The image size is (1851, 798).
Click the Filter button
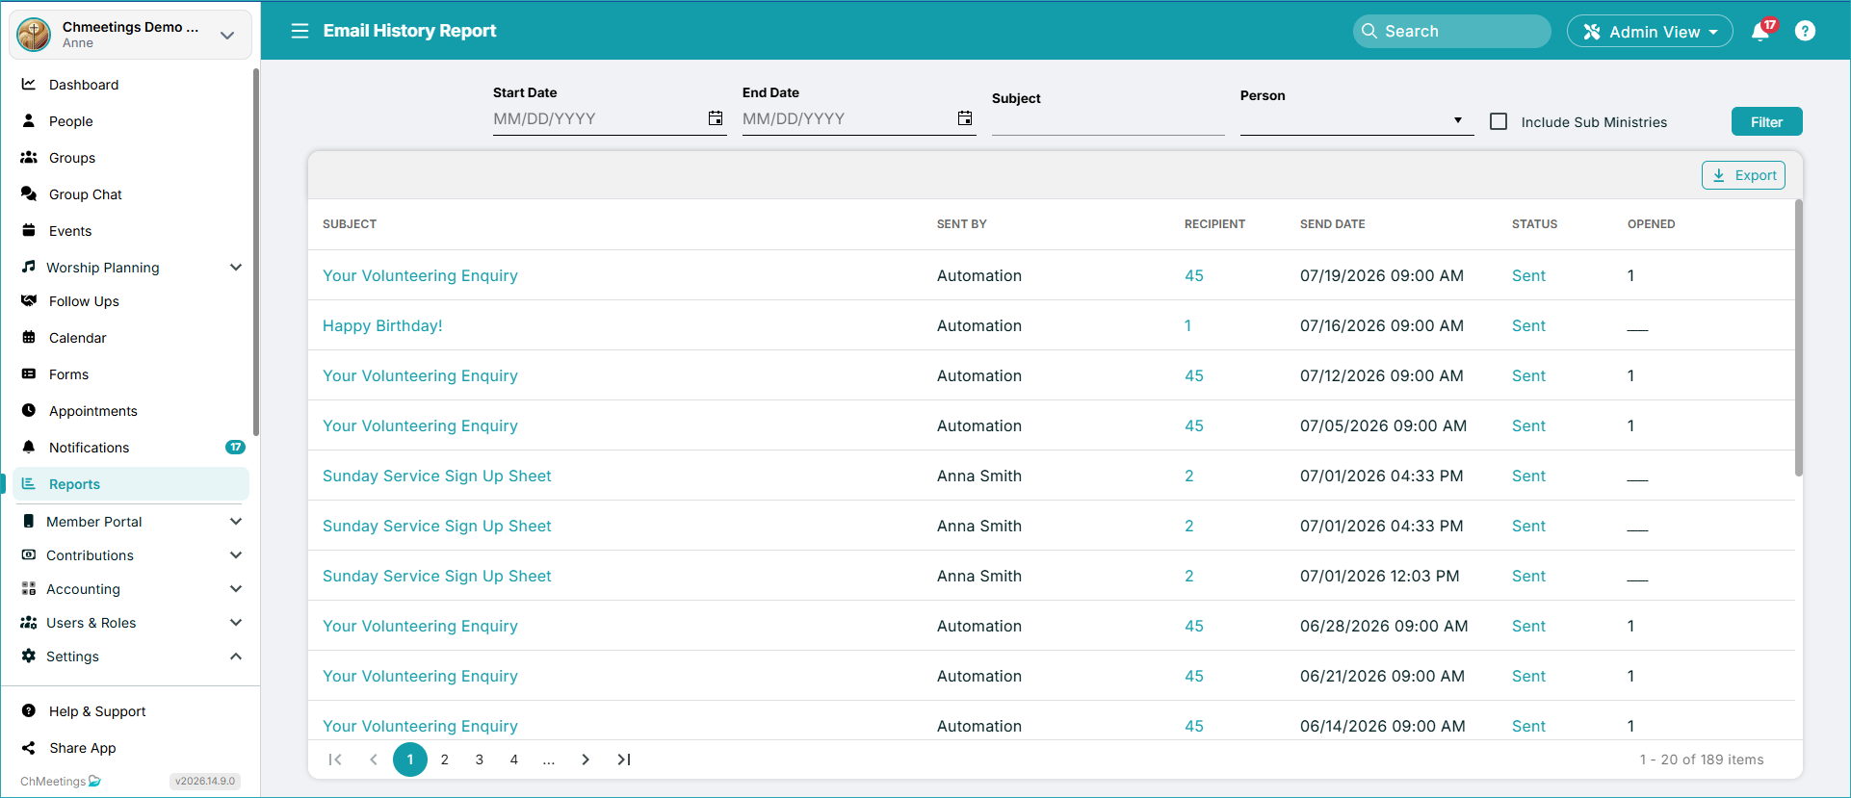click(1766, 121)
